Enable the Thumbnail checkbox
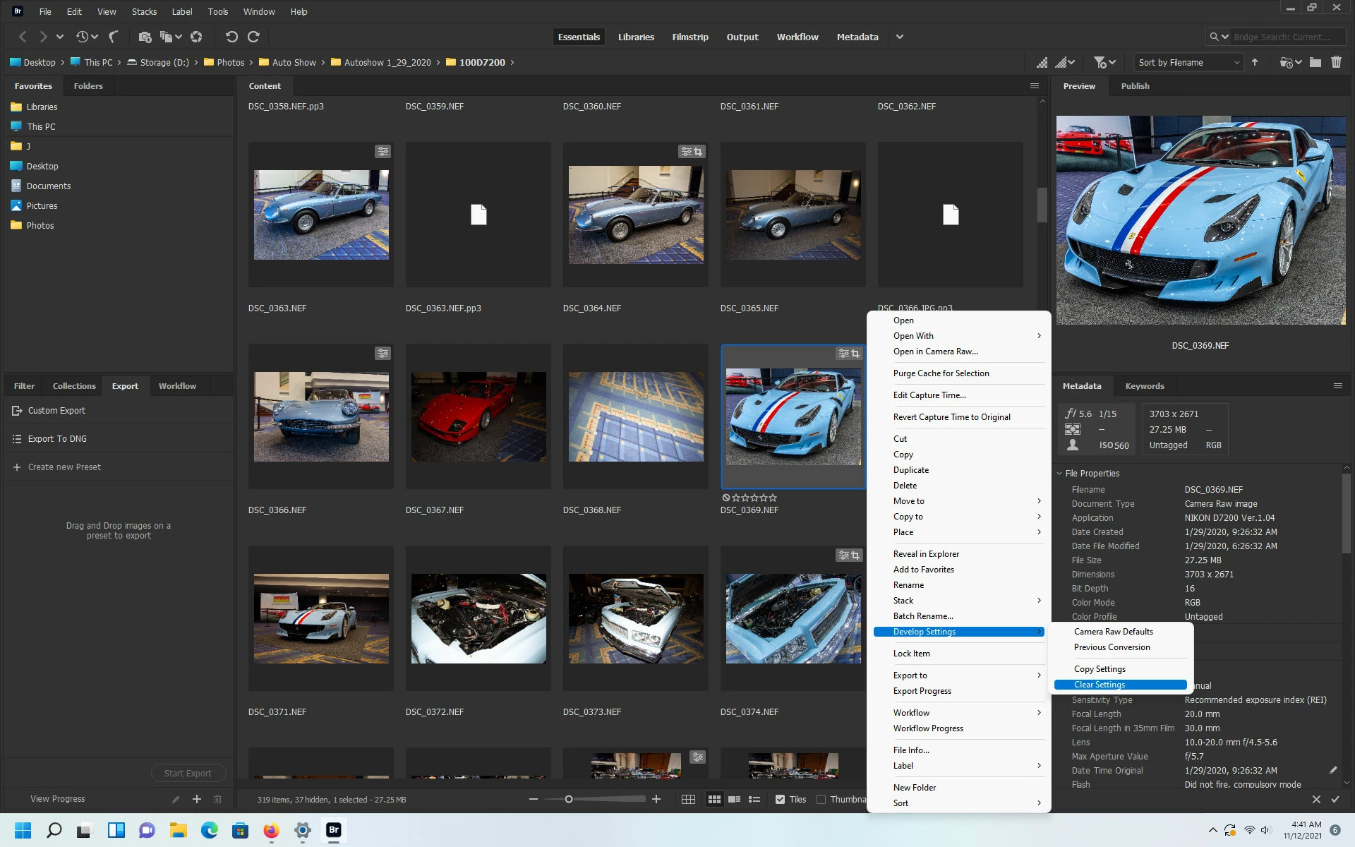The width and height of the screenshot is (1355, 847). pyautogui.click(x=821, y=799)
